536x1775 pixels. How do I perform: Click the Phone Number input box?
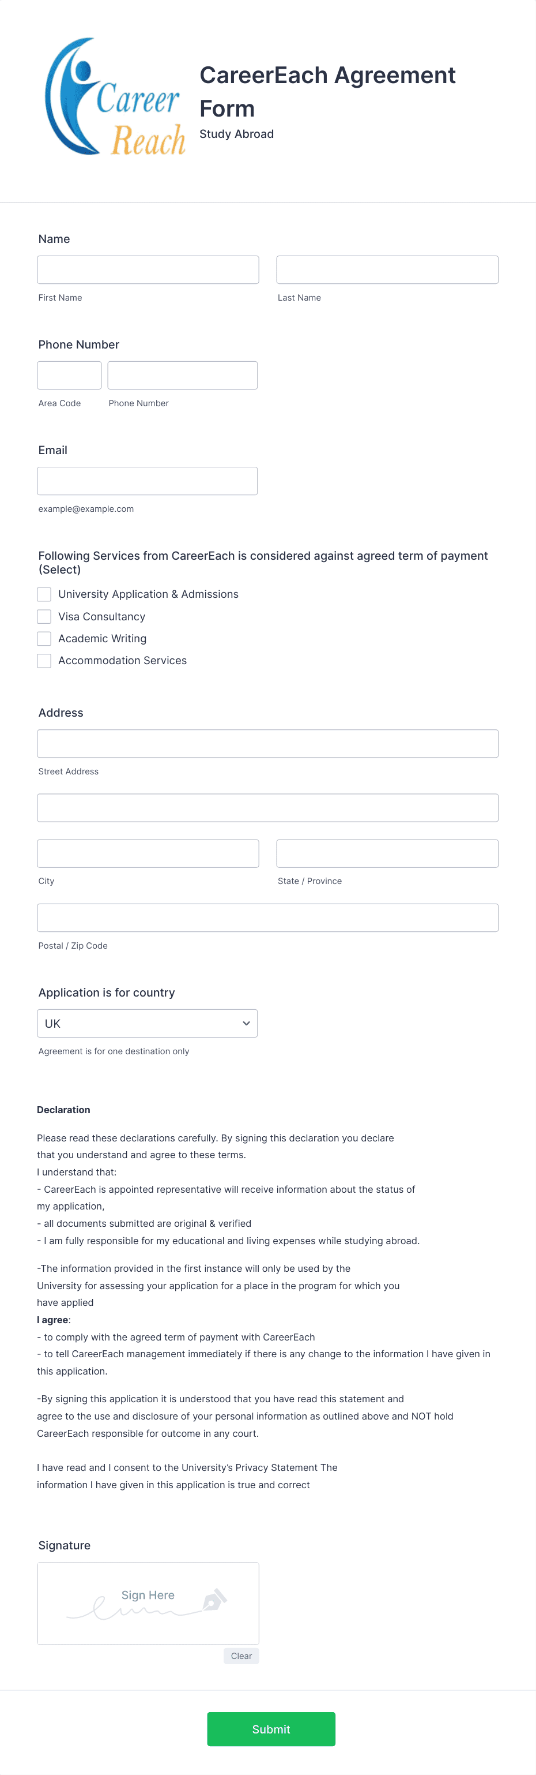point(182,375)
